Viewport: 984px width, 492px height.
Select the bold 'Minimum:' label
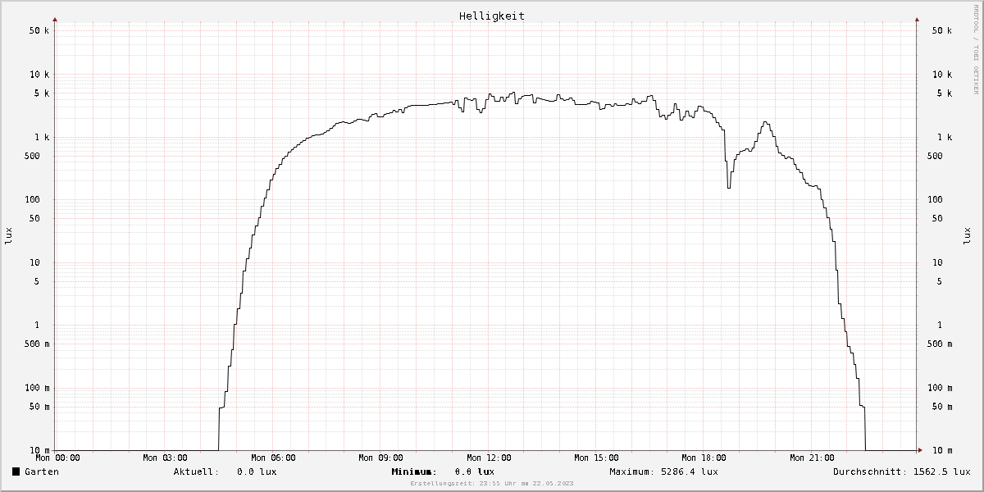point(415,472)
